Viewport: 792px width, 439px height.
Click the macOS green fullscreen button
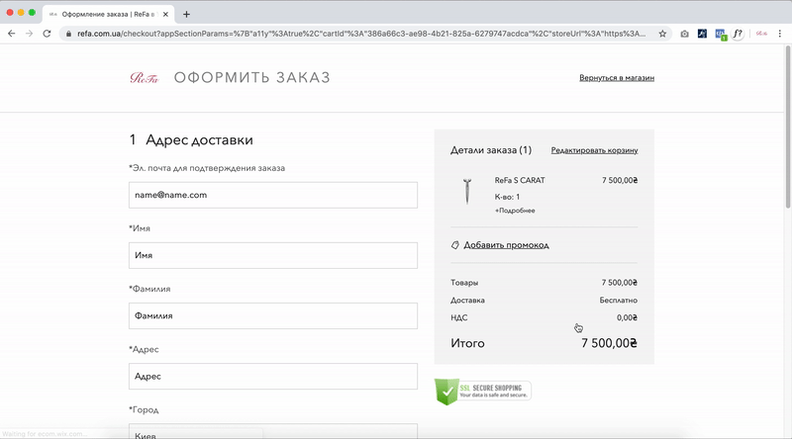tap(32, 12)
